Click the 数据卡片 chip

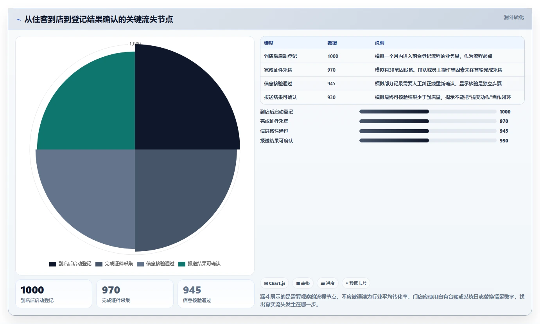(356, 283)
